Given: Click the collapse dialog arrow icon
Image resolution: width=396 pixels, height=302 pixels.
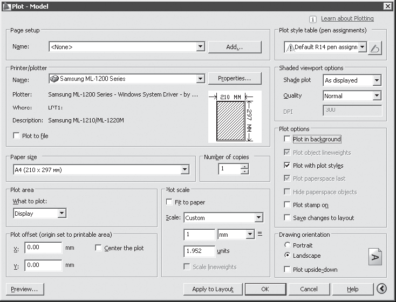Looking at the screenshot, I should click(381, 289).
